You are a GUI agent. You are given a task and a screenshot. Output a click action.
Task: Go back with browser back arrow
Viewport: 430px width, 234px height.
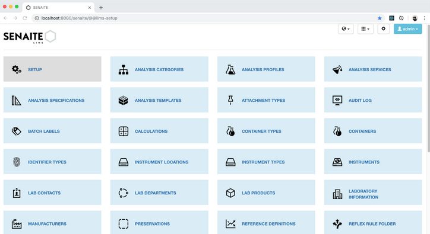click(5, 18)
